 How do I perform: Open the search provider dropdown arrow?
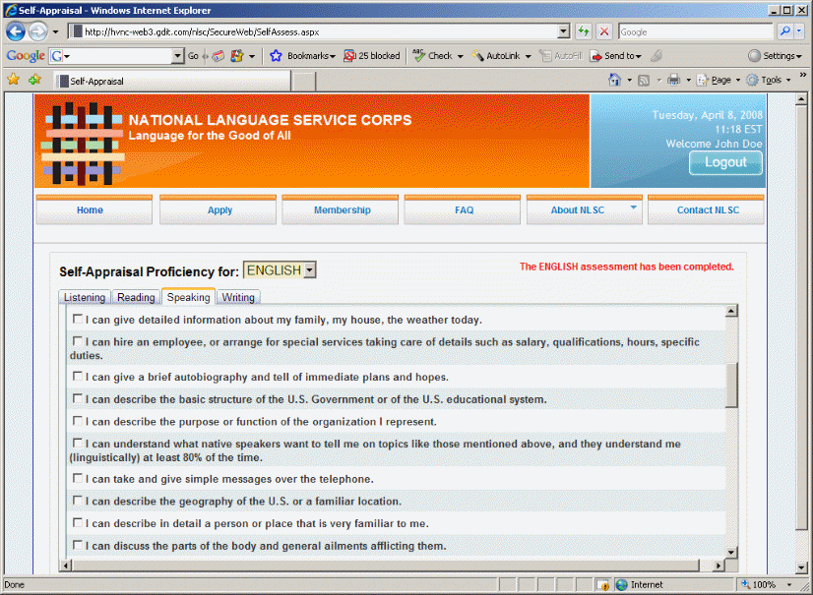pyautogui.click(x=799, y=31)
